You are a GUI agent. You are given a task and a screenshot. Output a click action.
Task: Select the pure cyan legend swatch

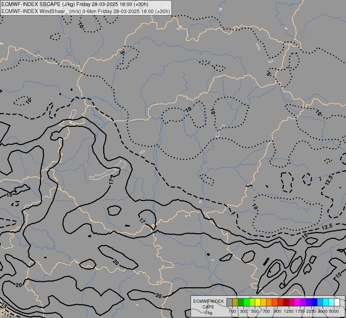[326, 302]
